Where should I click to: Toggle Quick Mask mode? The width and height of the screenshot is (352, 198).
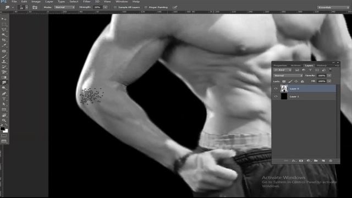click(x=4, y=136)
